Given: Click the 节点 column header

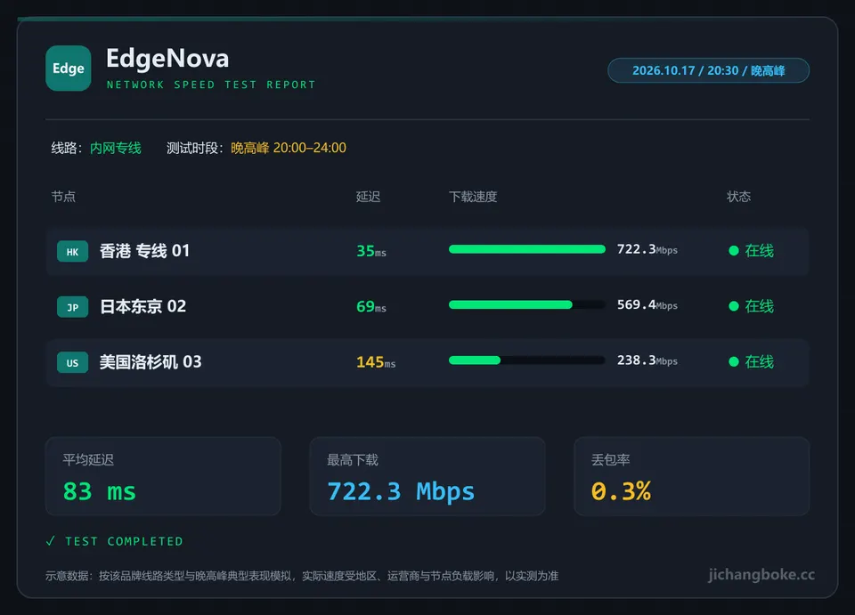Looking at the screenshot, I should pos(63,197).
